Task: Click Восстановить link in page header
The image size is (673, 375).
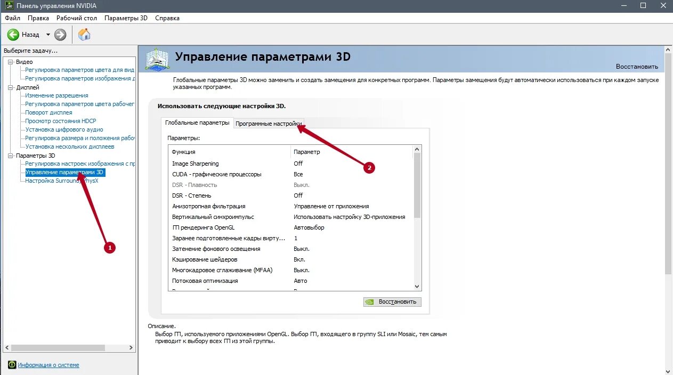Action: (x=637, y=67)
